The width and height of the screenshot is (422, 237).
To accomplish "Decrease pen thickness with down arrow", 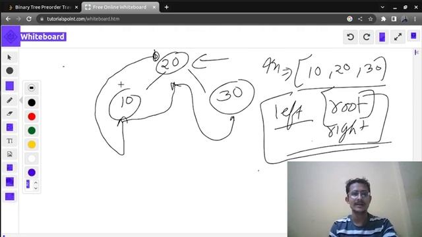I will [36, 188].
